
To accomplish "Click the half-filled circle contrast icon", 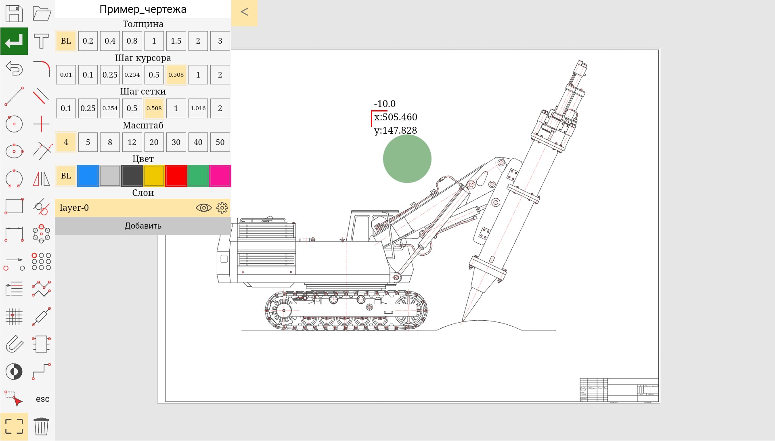I will coord(14,372).
